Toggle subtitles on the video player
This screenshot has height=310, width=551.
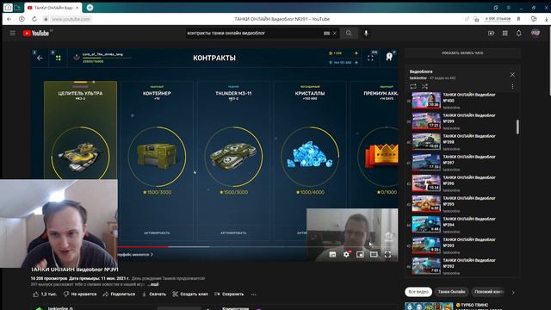[x=332, y=254]
